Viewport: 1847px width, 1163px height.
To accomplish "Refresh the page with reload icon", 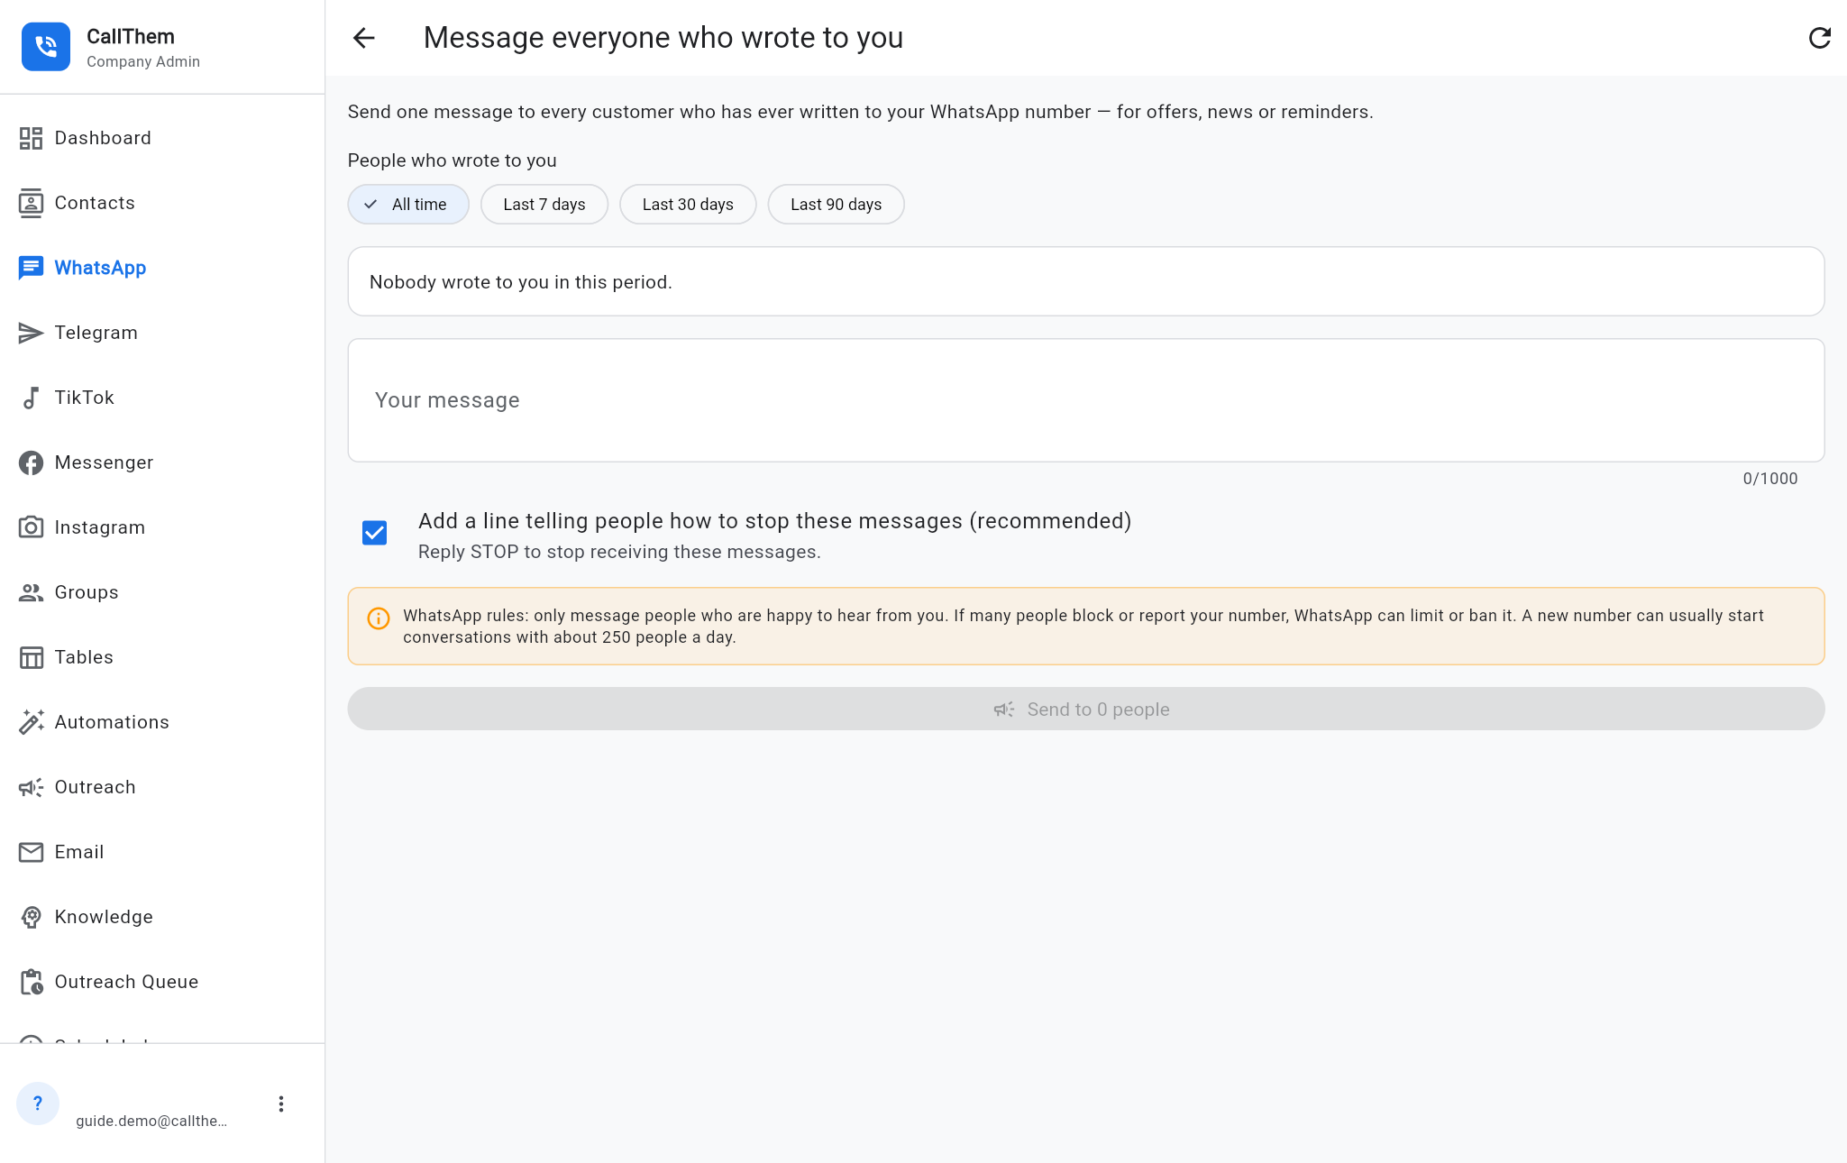I will 1820,38.
